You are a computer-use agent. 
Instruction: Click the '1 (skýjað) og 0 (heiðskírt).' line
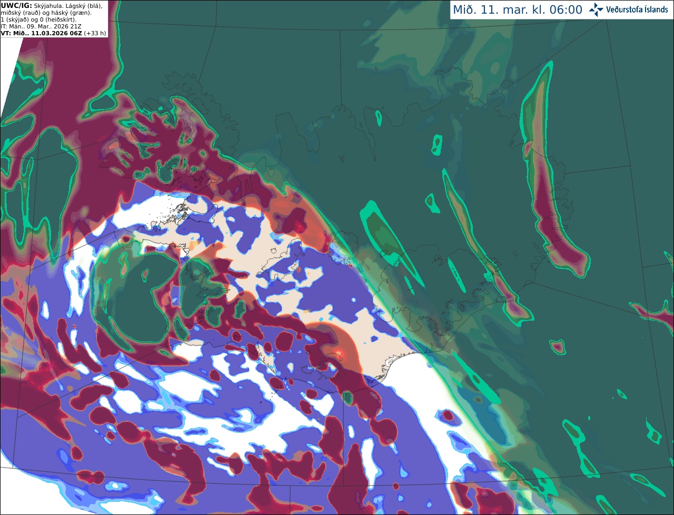(x=38, y=19)
